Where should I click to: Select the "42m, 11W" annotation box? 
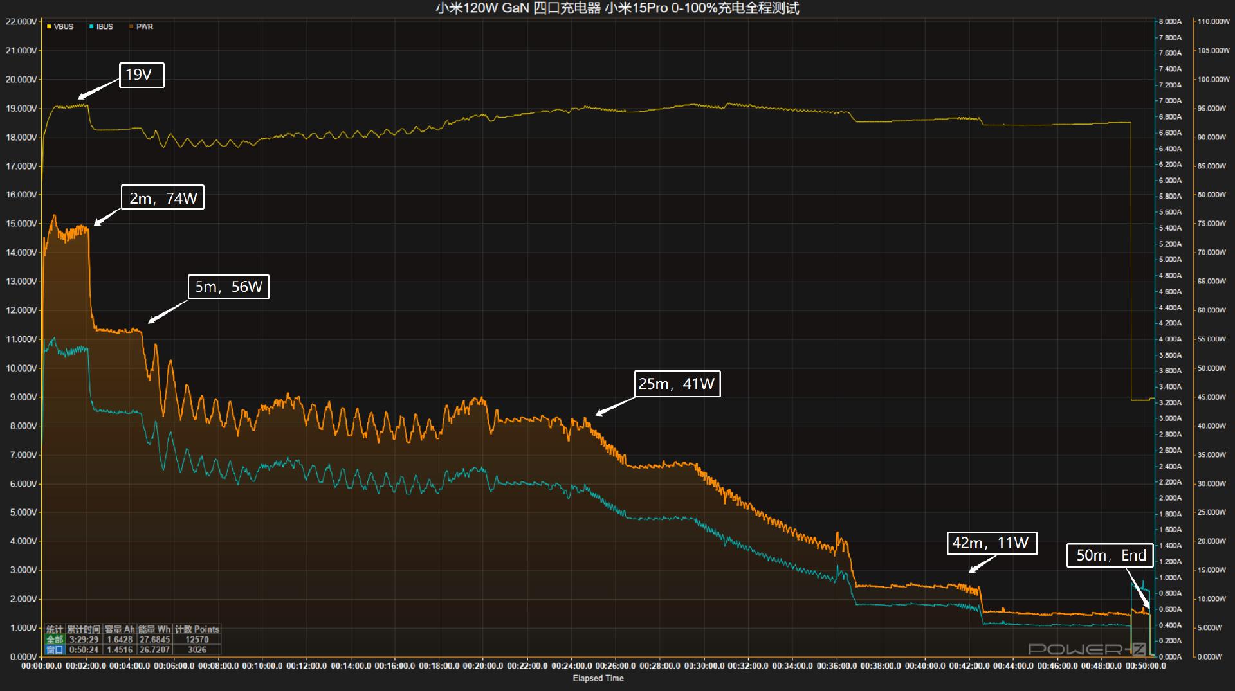[x=991, y=543]
